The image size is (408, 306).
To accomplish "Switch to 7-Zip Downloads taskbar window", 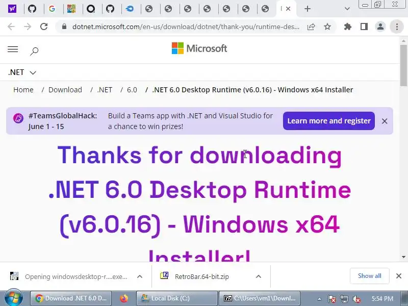I will point(260,298).
